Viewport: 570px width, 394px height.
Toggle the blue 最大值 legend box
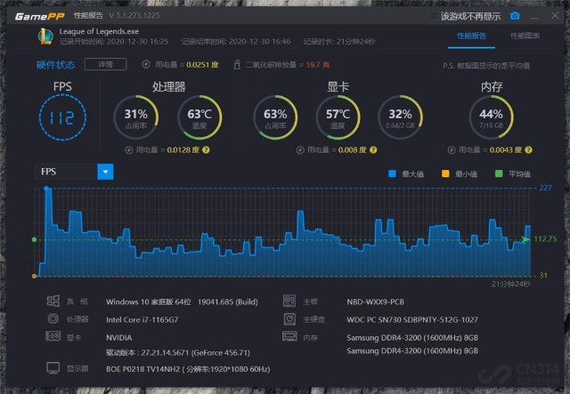(x=393, y=173)
